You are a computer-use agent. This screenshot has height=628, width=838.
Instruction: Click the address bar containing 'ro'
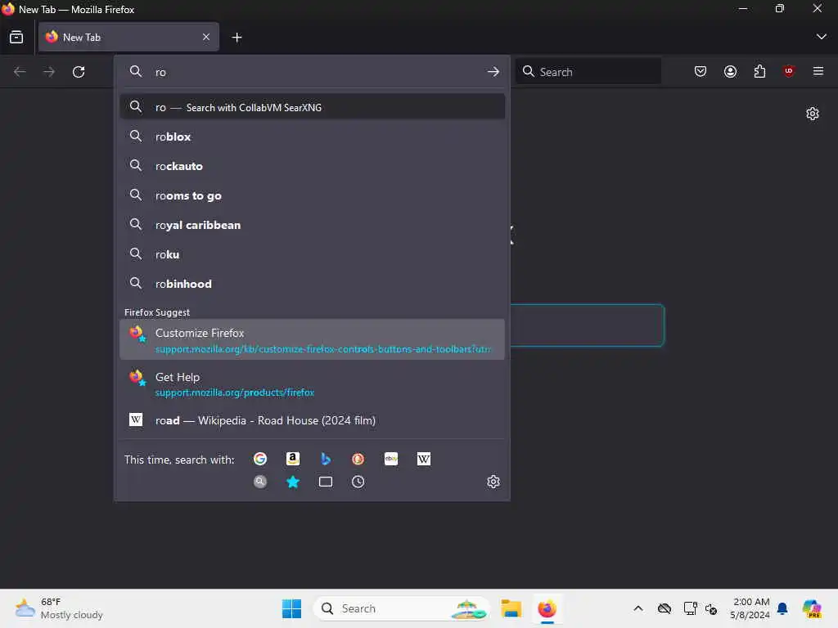313,72
